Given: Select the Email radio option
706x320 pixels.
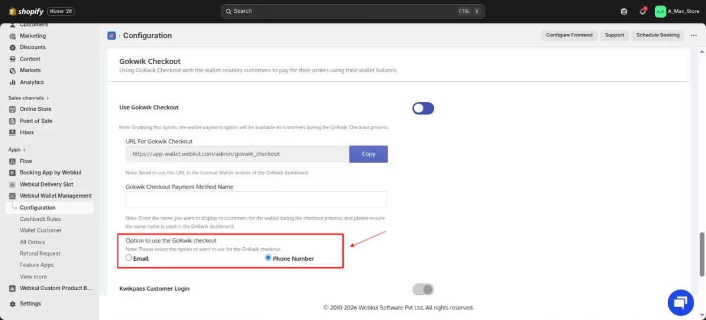Looking at the screenshot, I should pyautogui.click(x=129, y=258).
